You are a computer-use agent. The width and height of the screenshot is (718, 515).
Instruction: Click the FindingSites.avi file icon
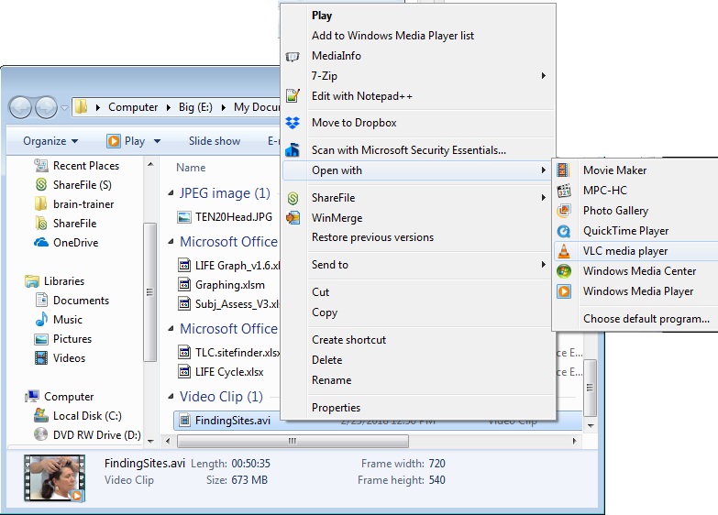coord(184,420)
